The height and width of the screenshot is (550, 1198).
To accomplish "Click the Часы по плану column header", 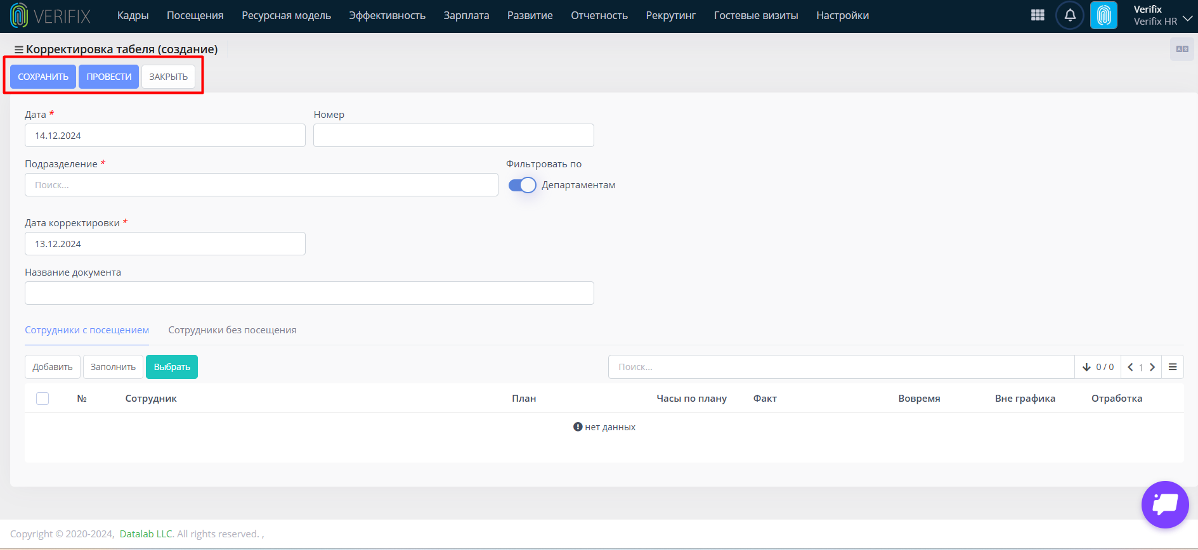I will point(691,399).
